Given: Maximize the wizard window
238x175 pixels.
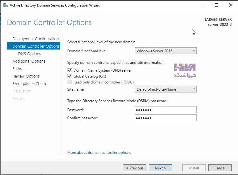Looking at the screenshot, I should tap(216, 5).
